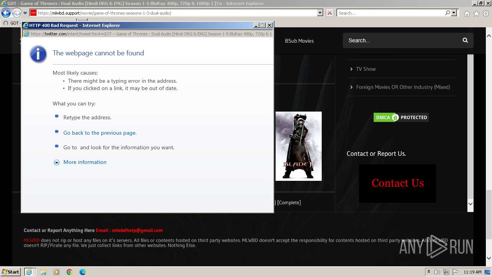492x277 pixels.
Task: Click the blue information icon on error page
Action: point(38,54)
